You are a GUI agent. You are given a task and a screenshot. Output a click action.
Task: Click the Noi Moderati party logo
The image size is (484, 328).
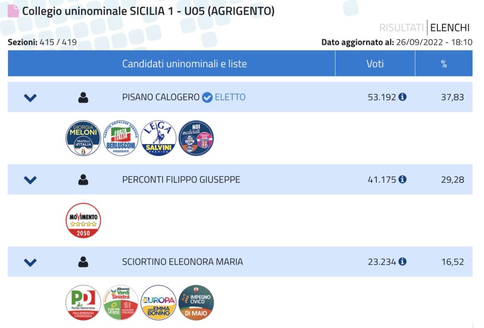click(196, 138)
